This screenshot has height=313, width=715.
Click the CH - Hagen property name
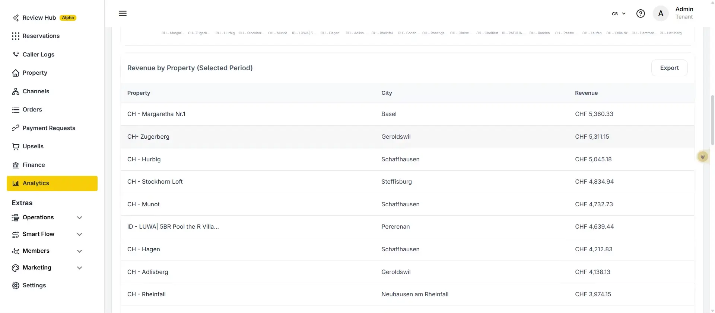tap(143, 249)
